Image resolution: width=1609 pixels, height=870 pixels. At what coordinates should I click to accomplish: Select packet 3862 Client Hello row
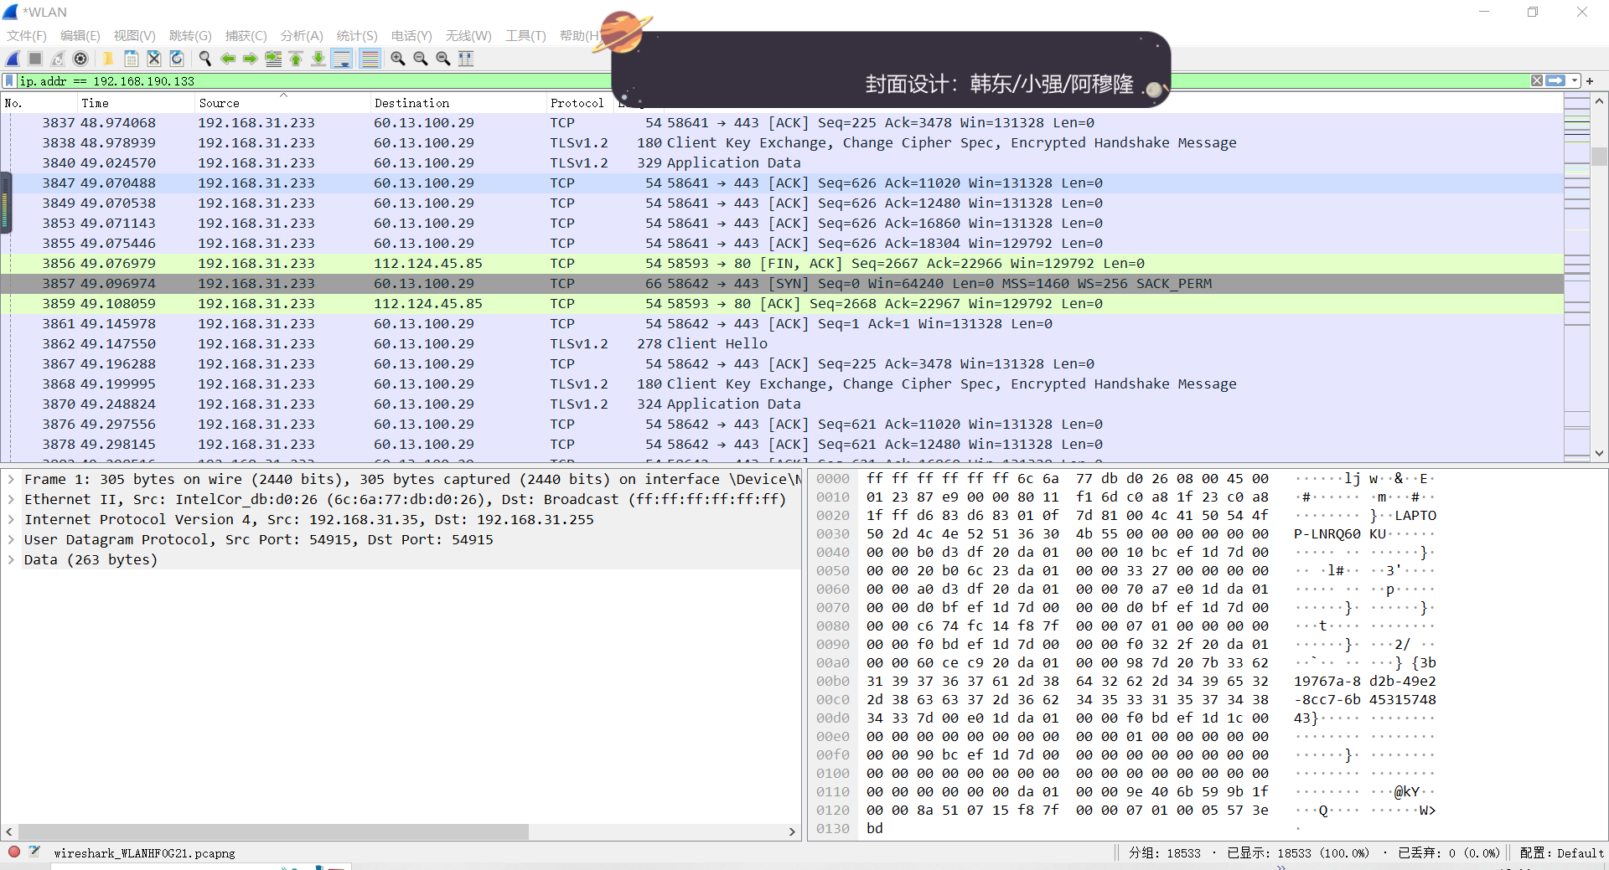tap(783, 344)
